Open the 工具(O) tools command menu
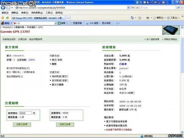184x138 pixels. (x=173, y=18)
